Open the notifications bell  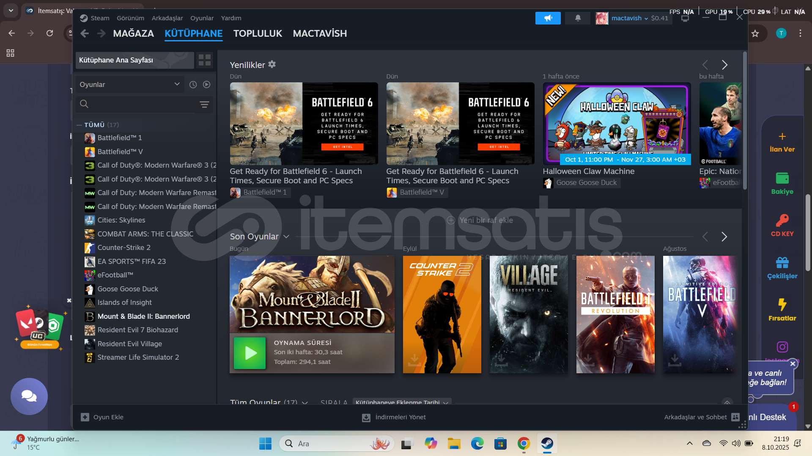pyautogui.click(x=578, y=18)
